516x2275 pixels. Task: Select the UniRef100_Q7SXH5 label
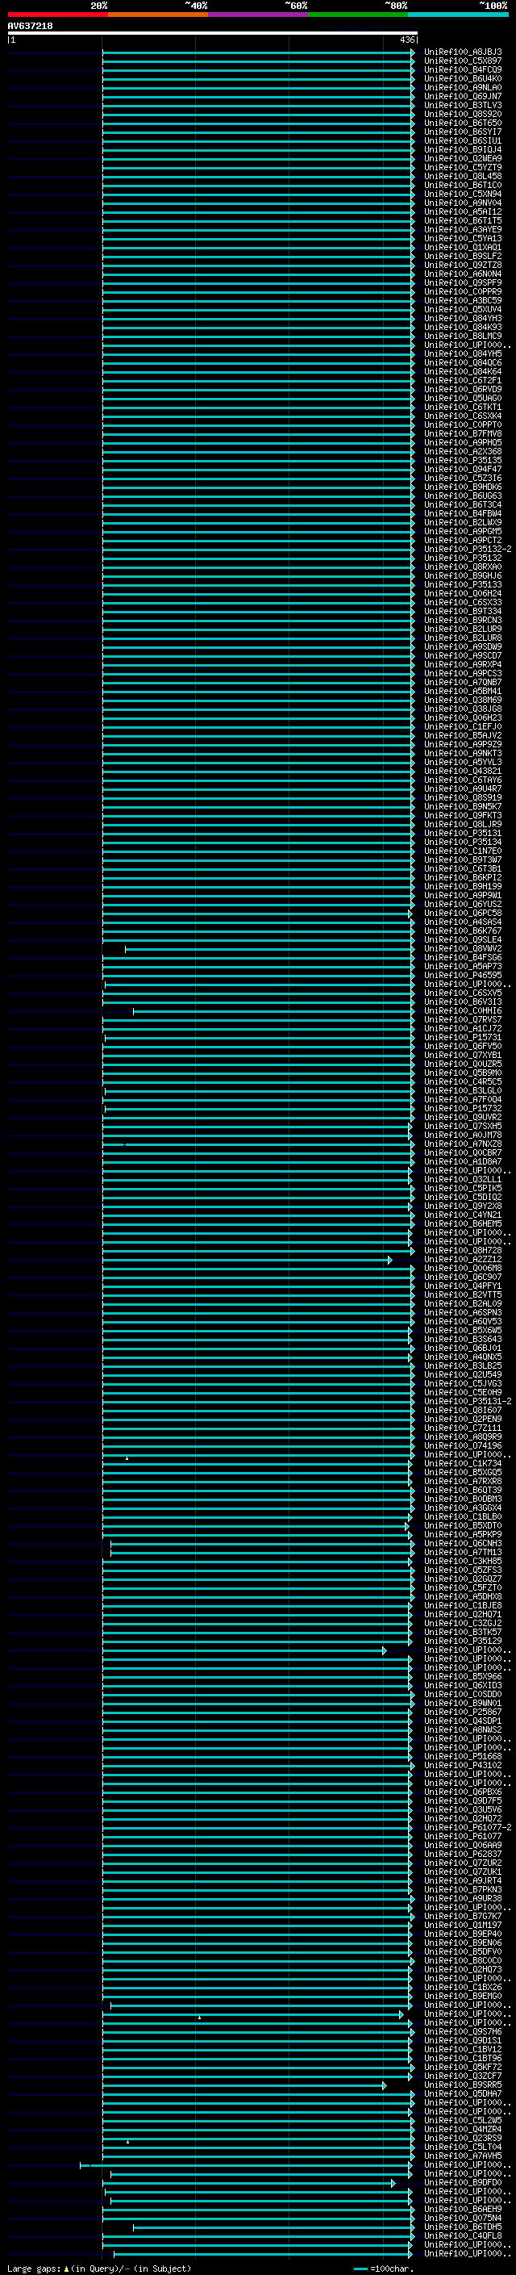click(x=462, y=1126)
